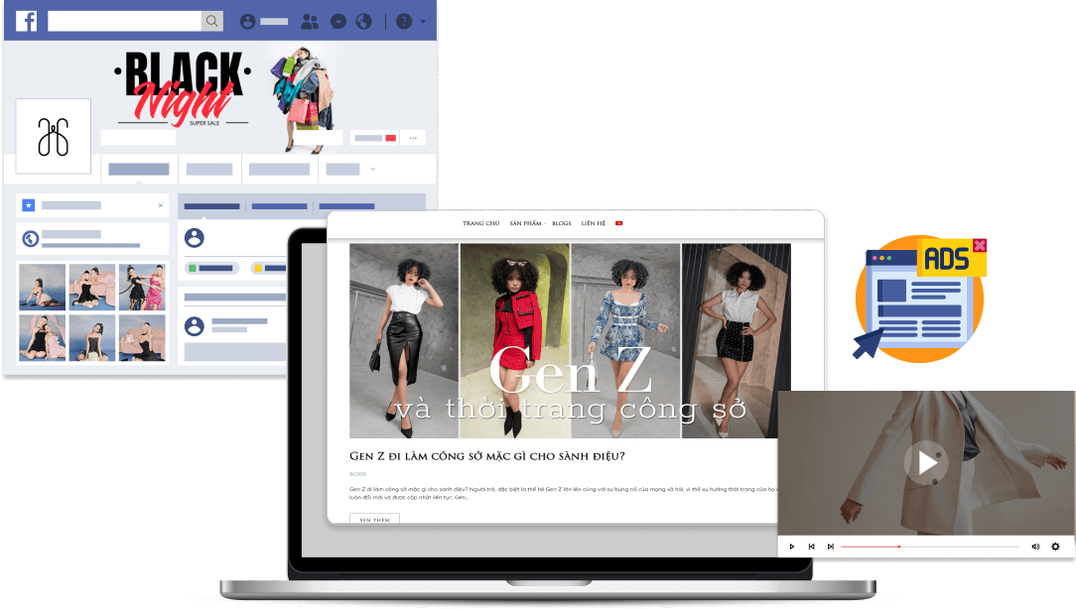Go to the LIÊN HỆ menu item
The image size is (1076, 609).
tap(593, 223)
